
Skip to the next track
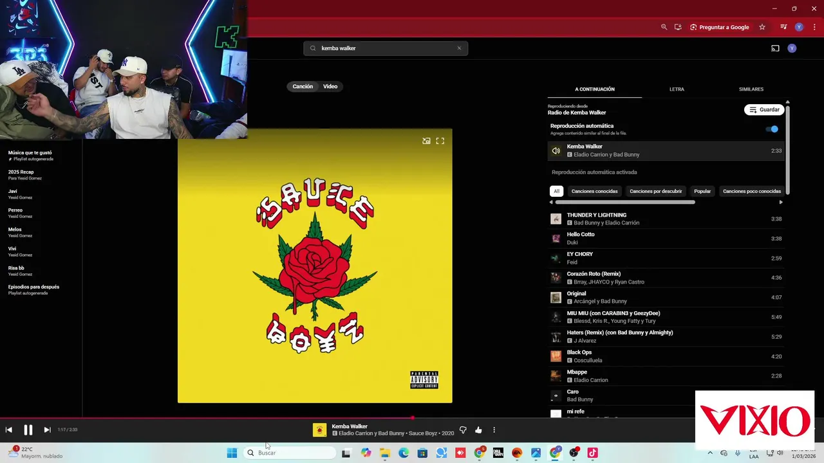[47, 430]
